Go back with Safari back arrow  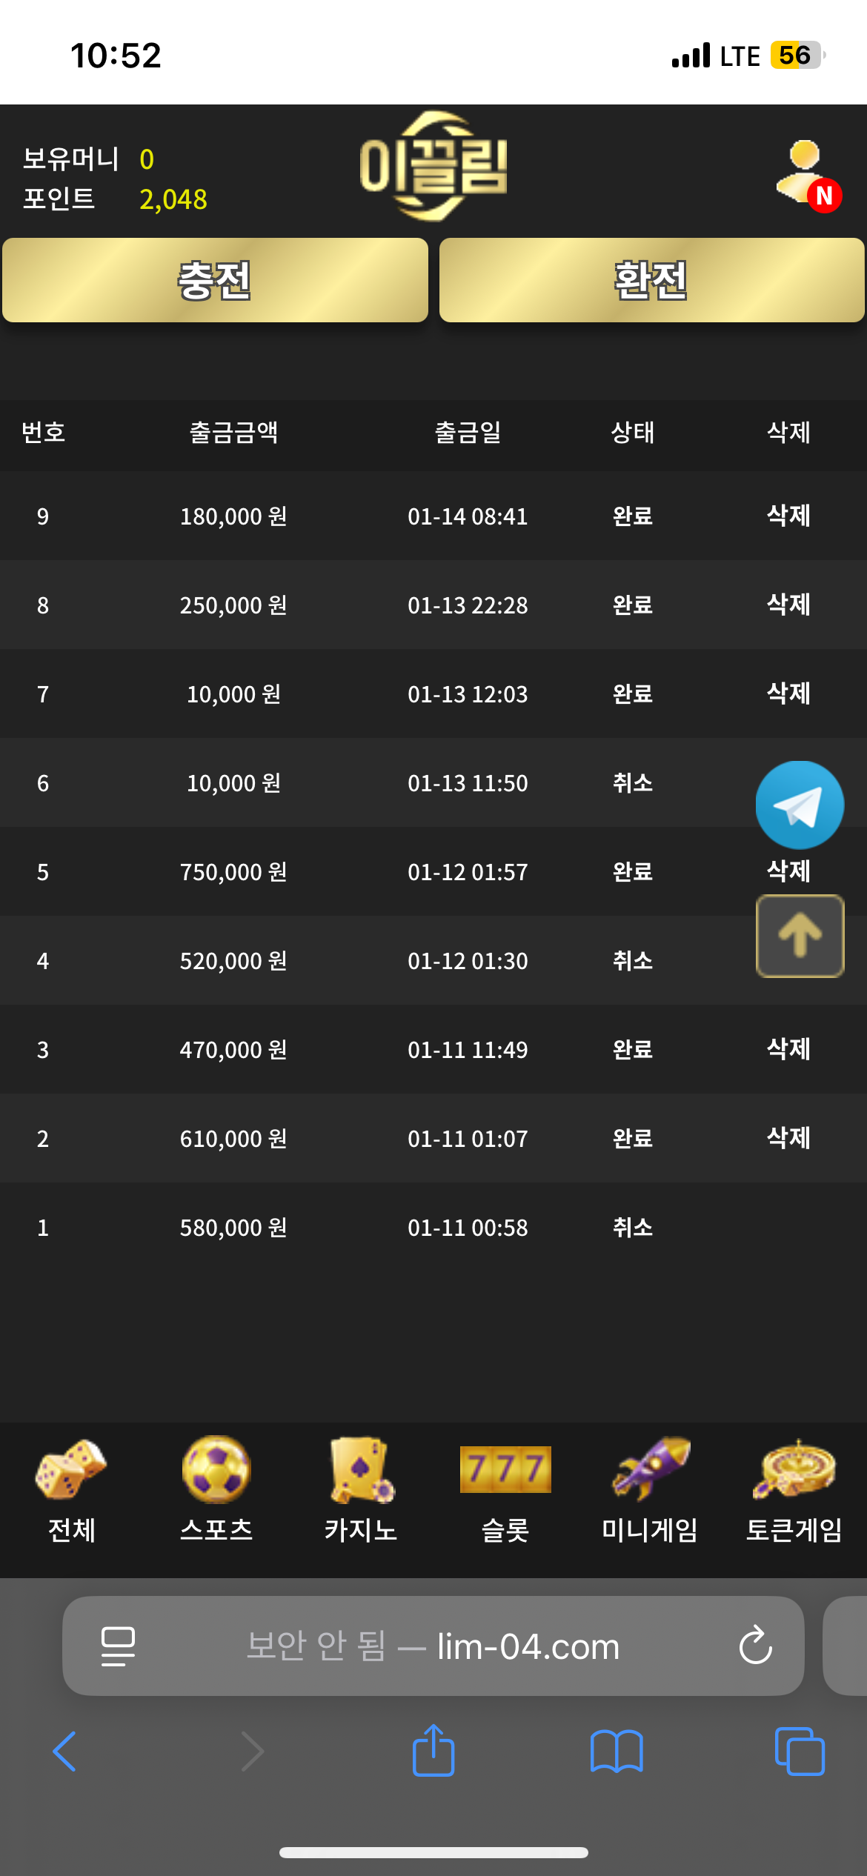pos(65,1751)
